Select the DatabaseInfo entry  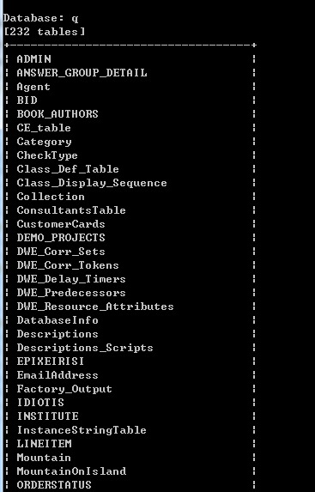58,320
